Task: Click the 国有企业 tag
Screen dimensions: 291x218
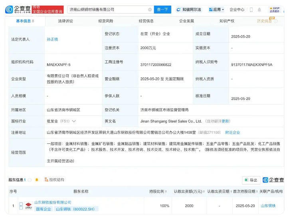Action: (x=44, y=209)
